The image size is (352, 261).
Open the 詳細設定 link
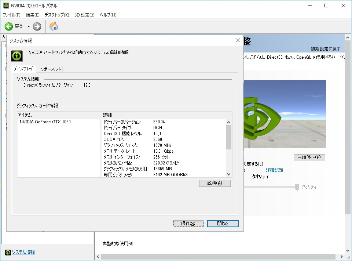click(274, 170)
